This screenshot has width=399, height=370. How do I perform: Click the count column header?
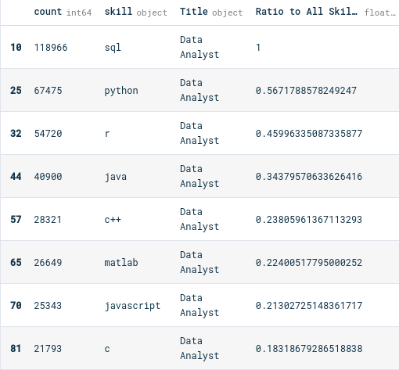(63, 12)
